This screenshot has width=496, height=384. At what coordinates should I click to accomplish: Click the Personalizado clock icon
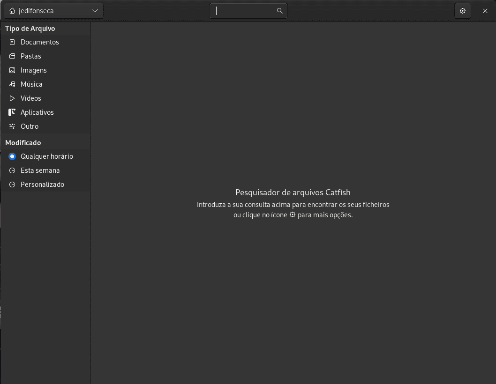pyautogui.click(x=12, y=185)
